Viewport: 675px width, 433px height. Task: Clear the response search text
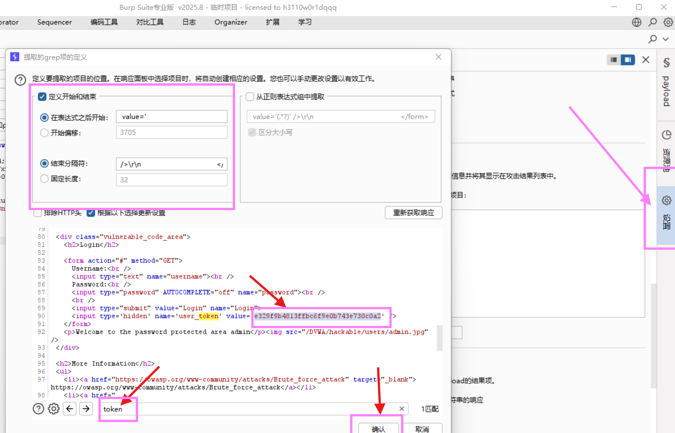coord(402,409)
